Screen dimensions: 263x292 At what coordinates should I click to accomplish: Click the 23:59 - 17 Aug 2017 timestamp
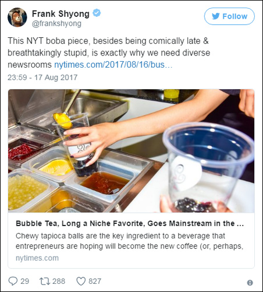[x=42, y=78]
